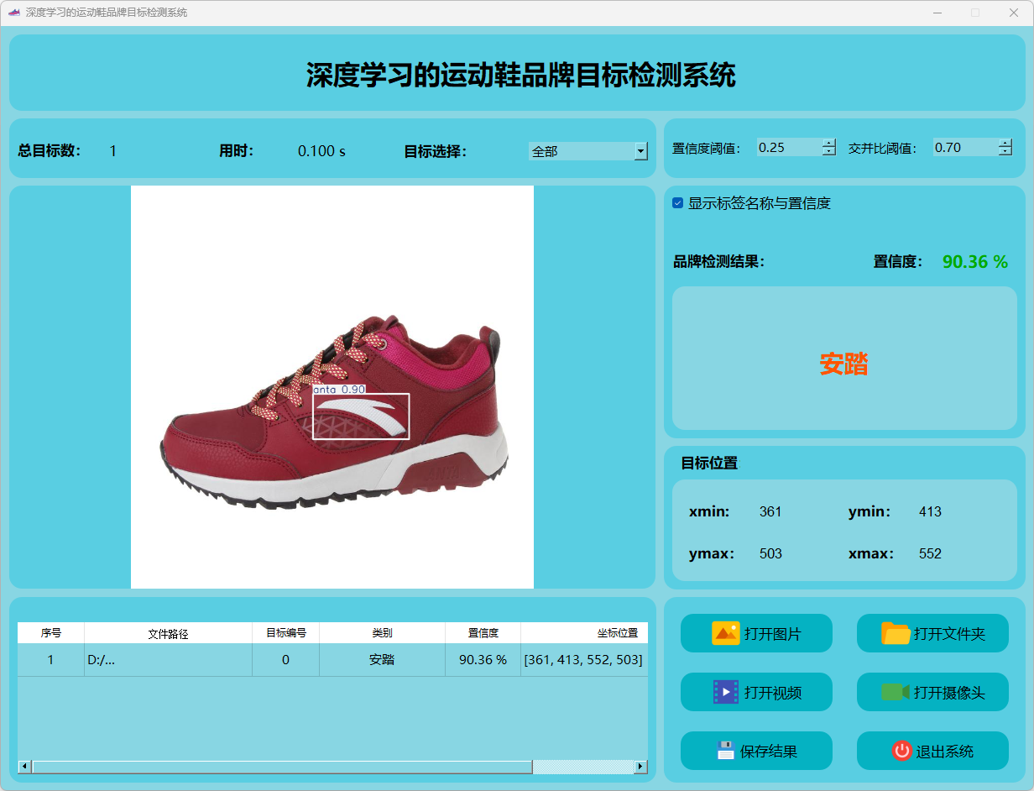Increase 交并比阈值 with the up arrow
This screenshot has height=791, width=1034.
1005,143
